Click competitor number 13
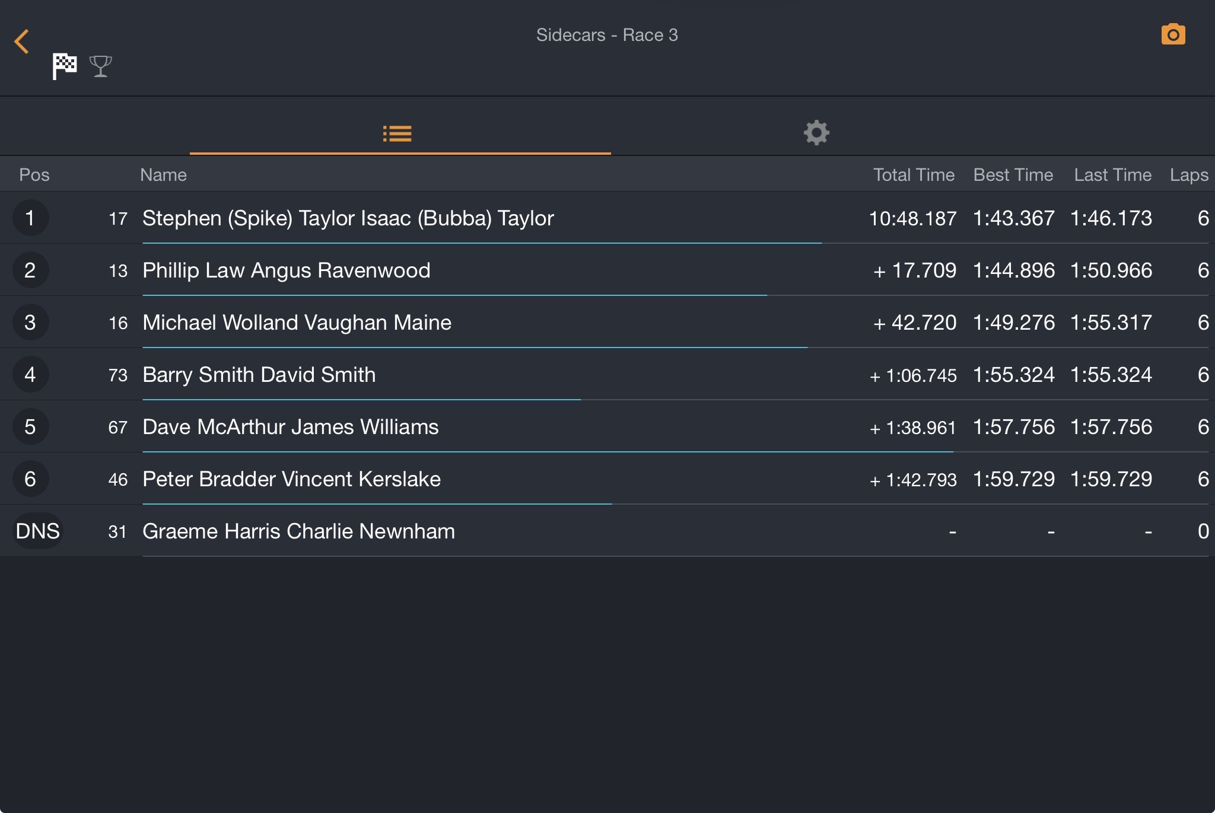 click(x=118, y=271)
